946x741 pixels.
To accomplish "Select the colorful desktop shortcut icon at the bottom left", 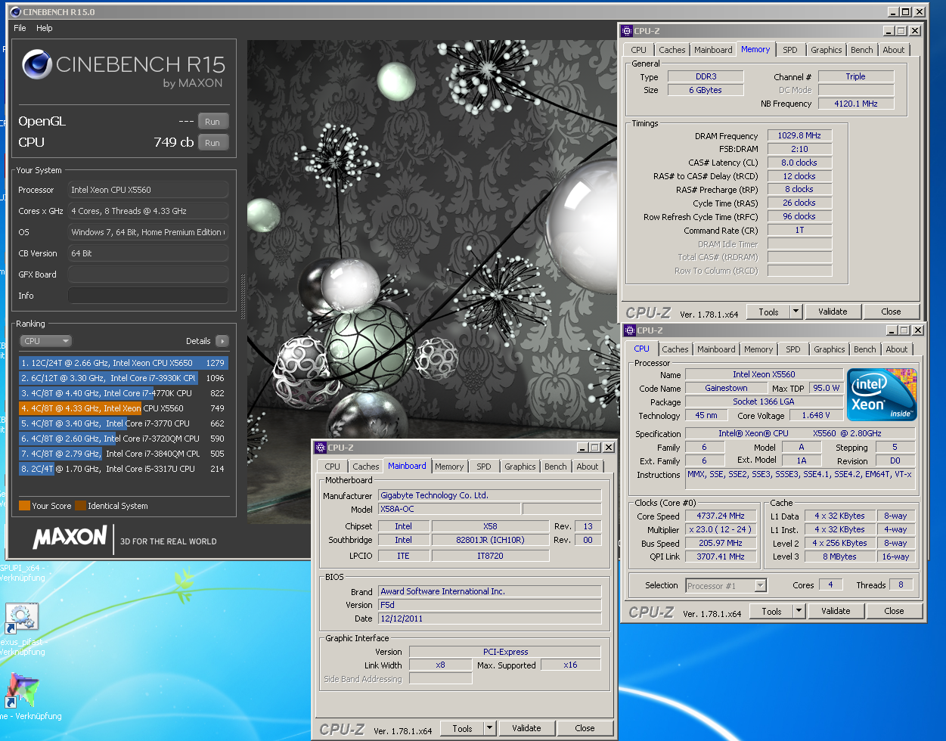I will [21, 690].
